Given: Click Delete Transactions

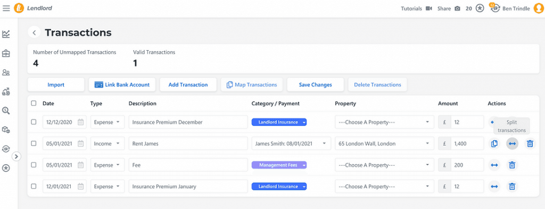Looking at the screenshot, I should (x=377, y=85).
